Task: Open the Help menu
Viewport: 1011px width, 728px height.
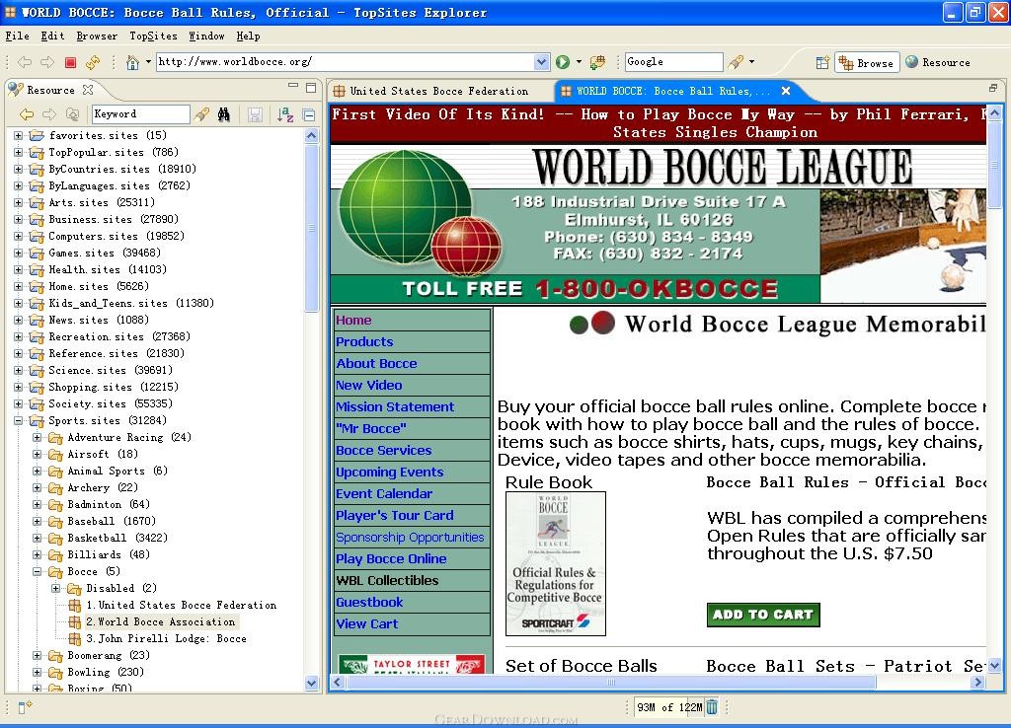Action: pyautogui.click(x=248, y=36)
